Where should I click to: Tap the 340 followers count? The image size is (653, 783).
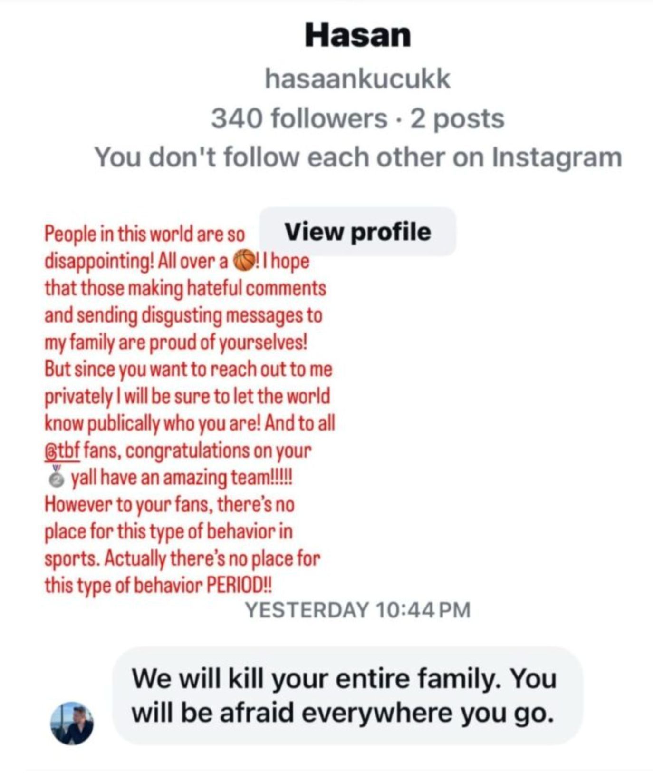pyautogui.click(x=299, y=118)
